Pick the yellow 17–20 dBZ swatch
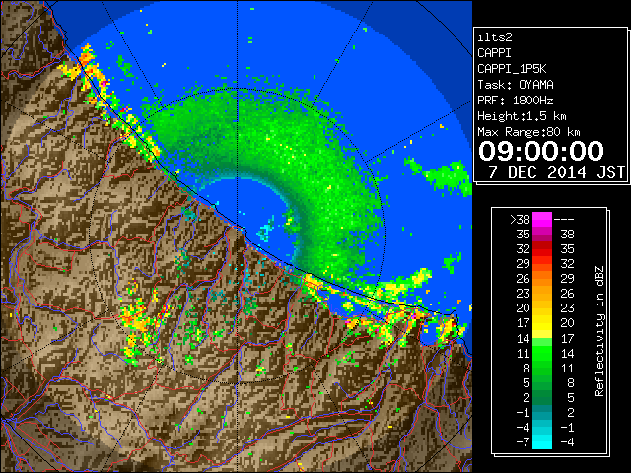Image resolution: width=631 pixels, height=473 pixels. click(542, 323)
